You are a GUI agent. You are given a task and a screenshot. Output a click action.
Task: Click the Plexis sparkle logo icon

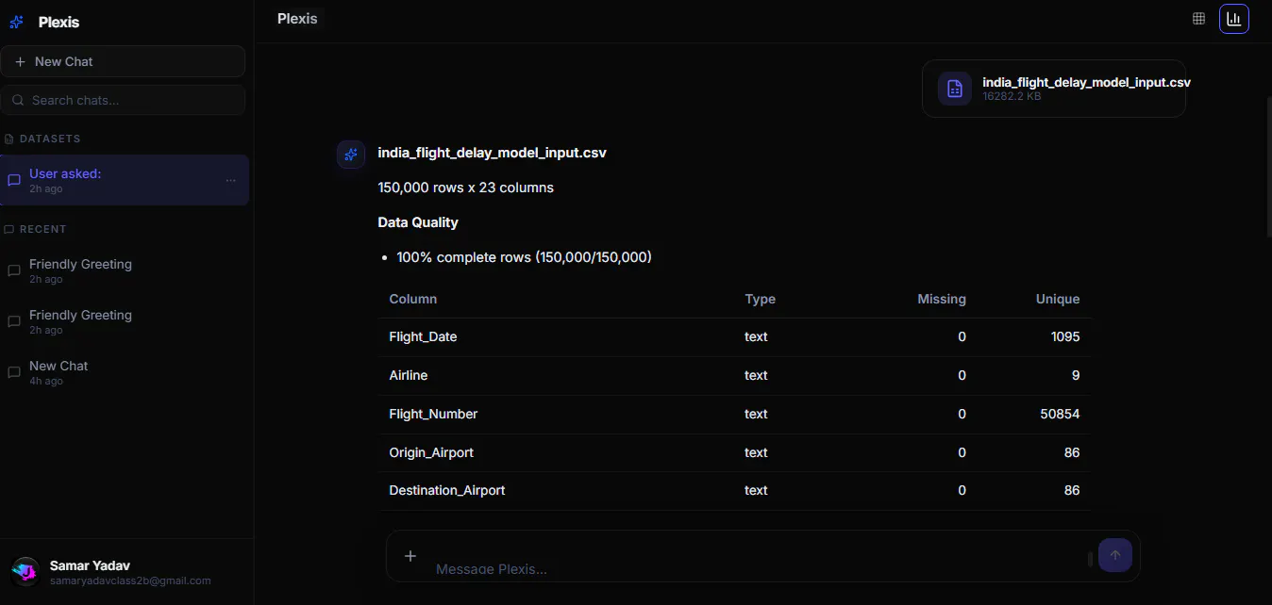[16, 22]
